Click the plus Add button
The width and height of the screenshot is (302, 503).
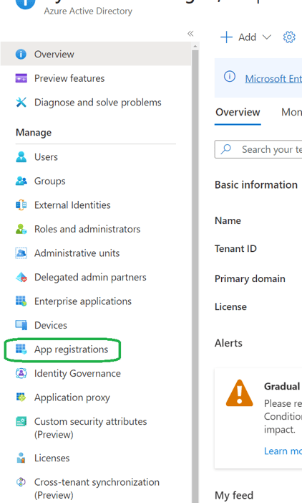click(238, 37)
